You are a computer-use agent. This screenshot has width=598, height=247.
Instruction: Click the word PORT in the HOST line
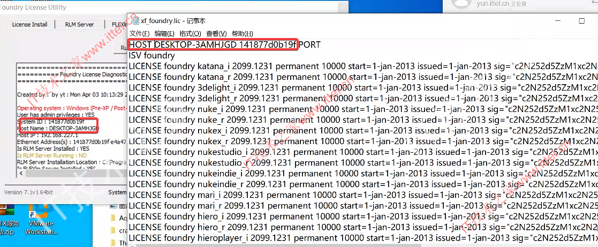point(309,44)
